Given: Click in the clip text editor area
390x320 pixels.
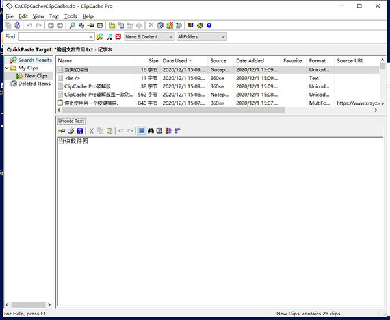Looking at the screenshot, I should click(x=220, y=221).
